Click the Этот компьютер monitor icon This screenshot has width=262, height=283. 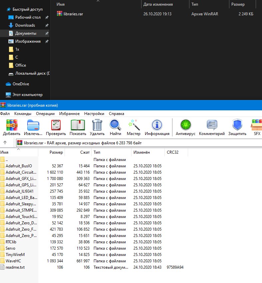(x=8, y=95)
